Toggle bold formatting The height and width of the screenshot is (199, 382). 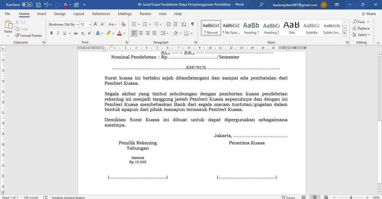click(52, 33)
